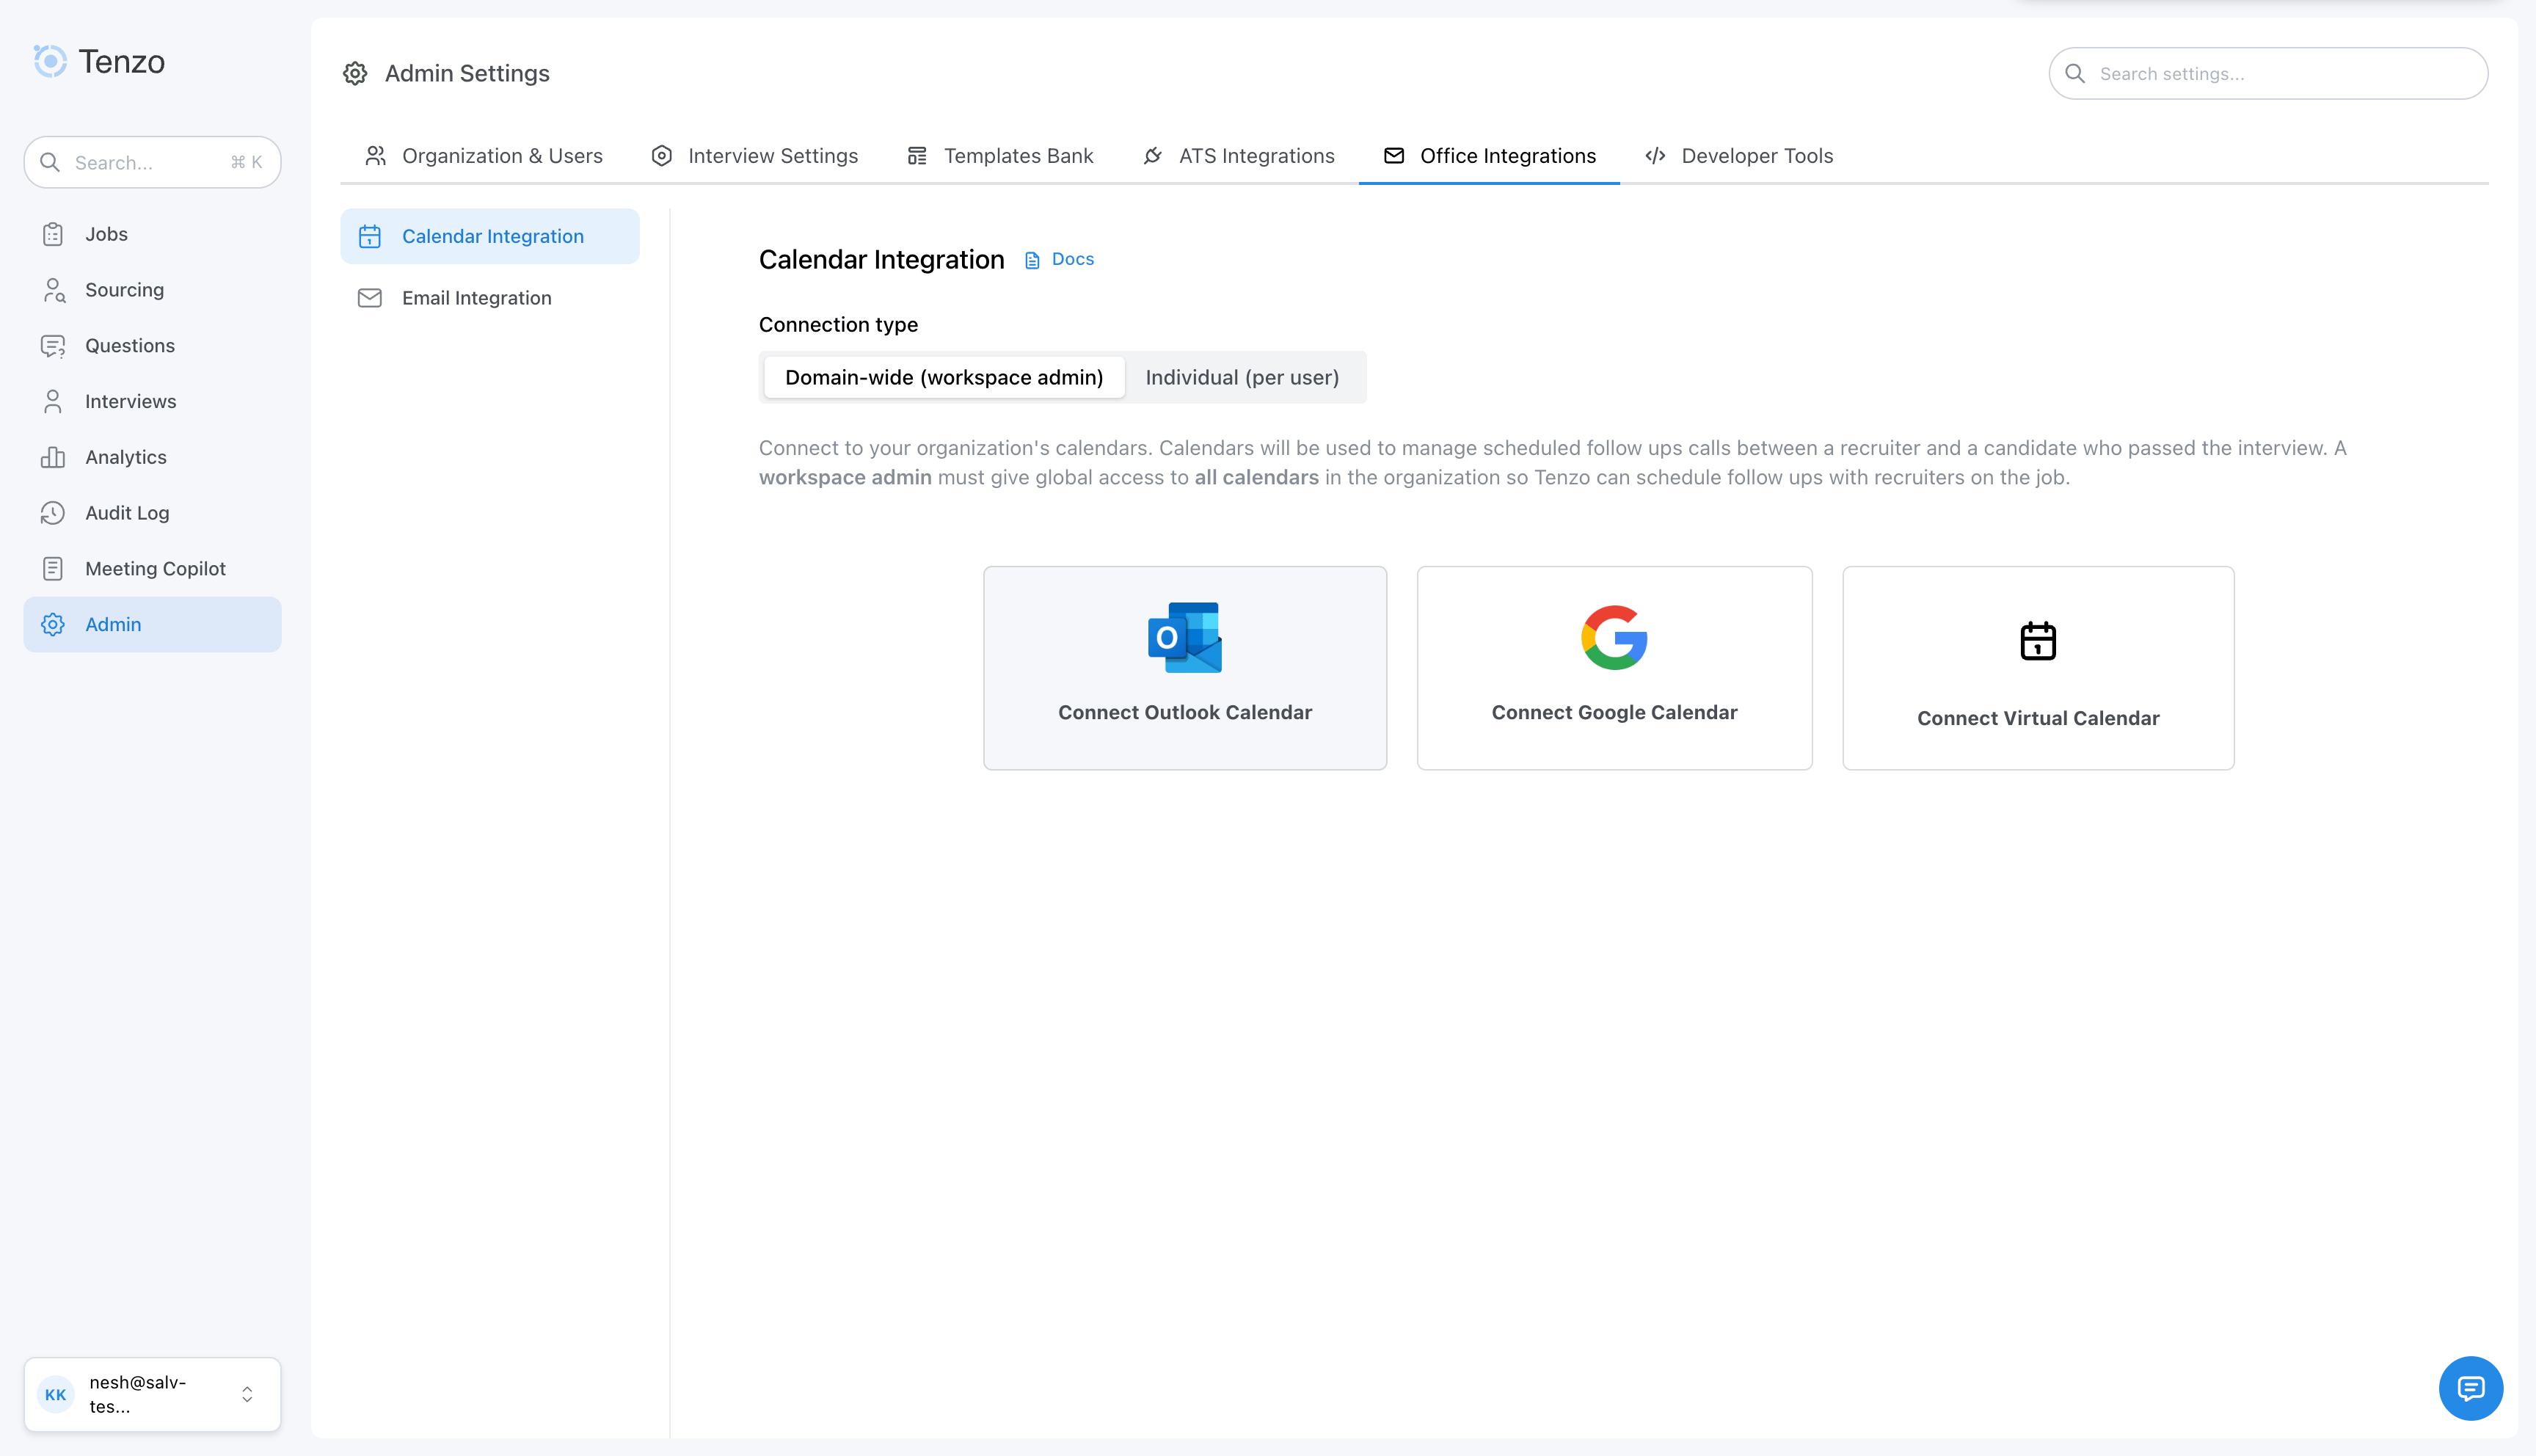Click the Sourcing person-search icon
Screen dimensions: 2536x1456
[x=53, y=290]
